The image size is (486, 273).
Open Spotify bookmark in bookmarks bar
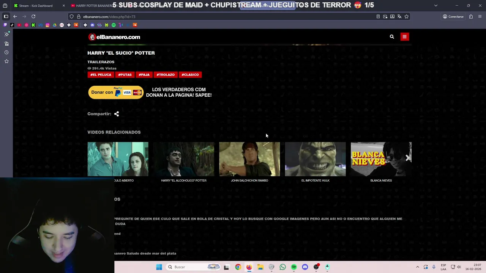point(114,25)
